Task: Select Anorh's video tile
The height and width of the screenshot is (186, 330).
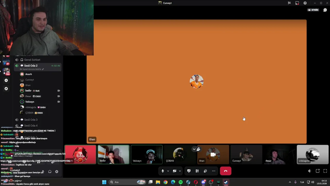Action: click(80, 154)
